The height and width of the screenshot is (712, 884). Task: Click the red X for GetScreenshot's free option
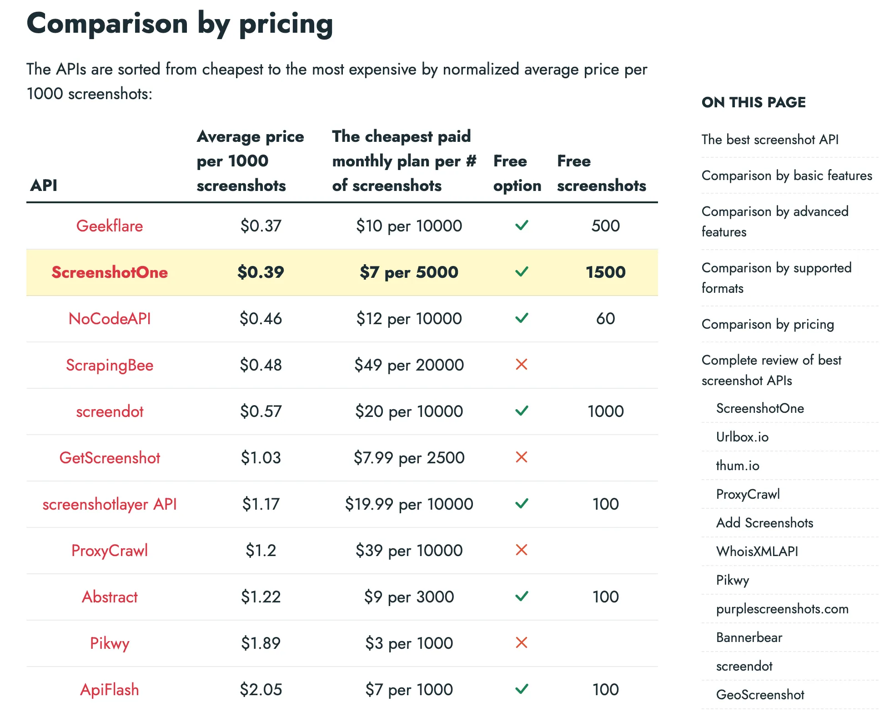(x=522, y=458)
